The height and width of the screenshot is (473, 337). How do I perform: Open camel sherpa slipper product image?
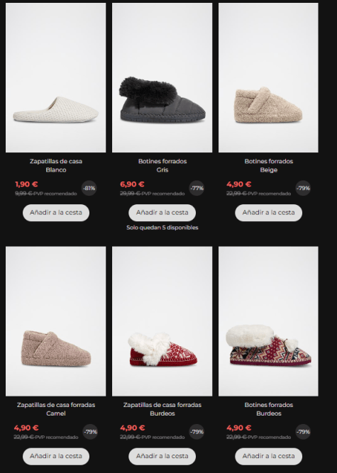click(x=56, y=321)
